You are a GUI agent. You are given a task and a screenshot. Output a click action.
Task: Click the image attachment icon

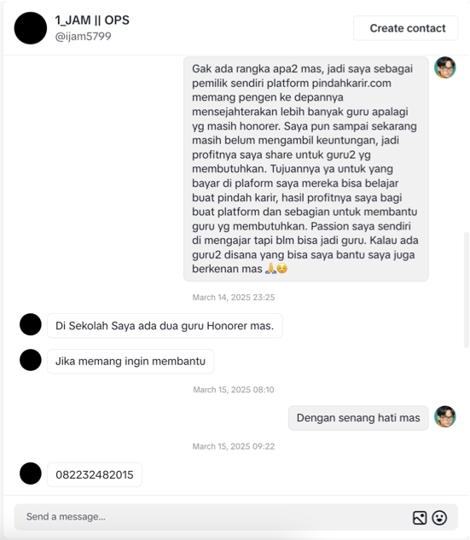click(420, 518)
